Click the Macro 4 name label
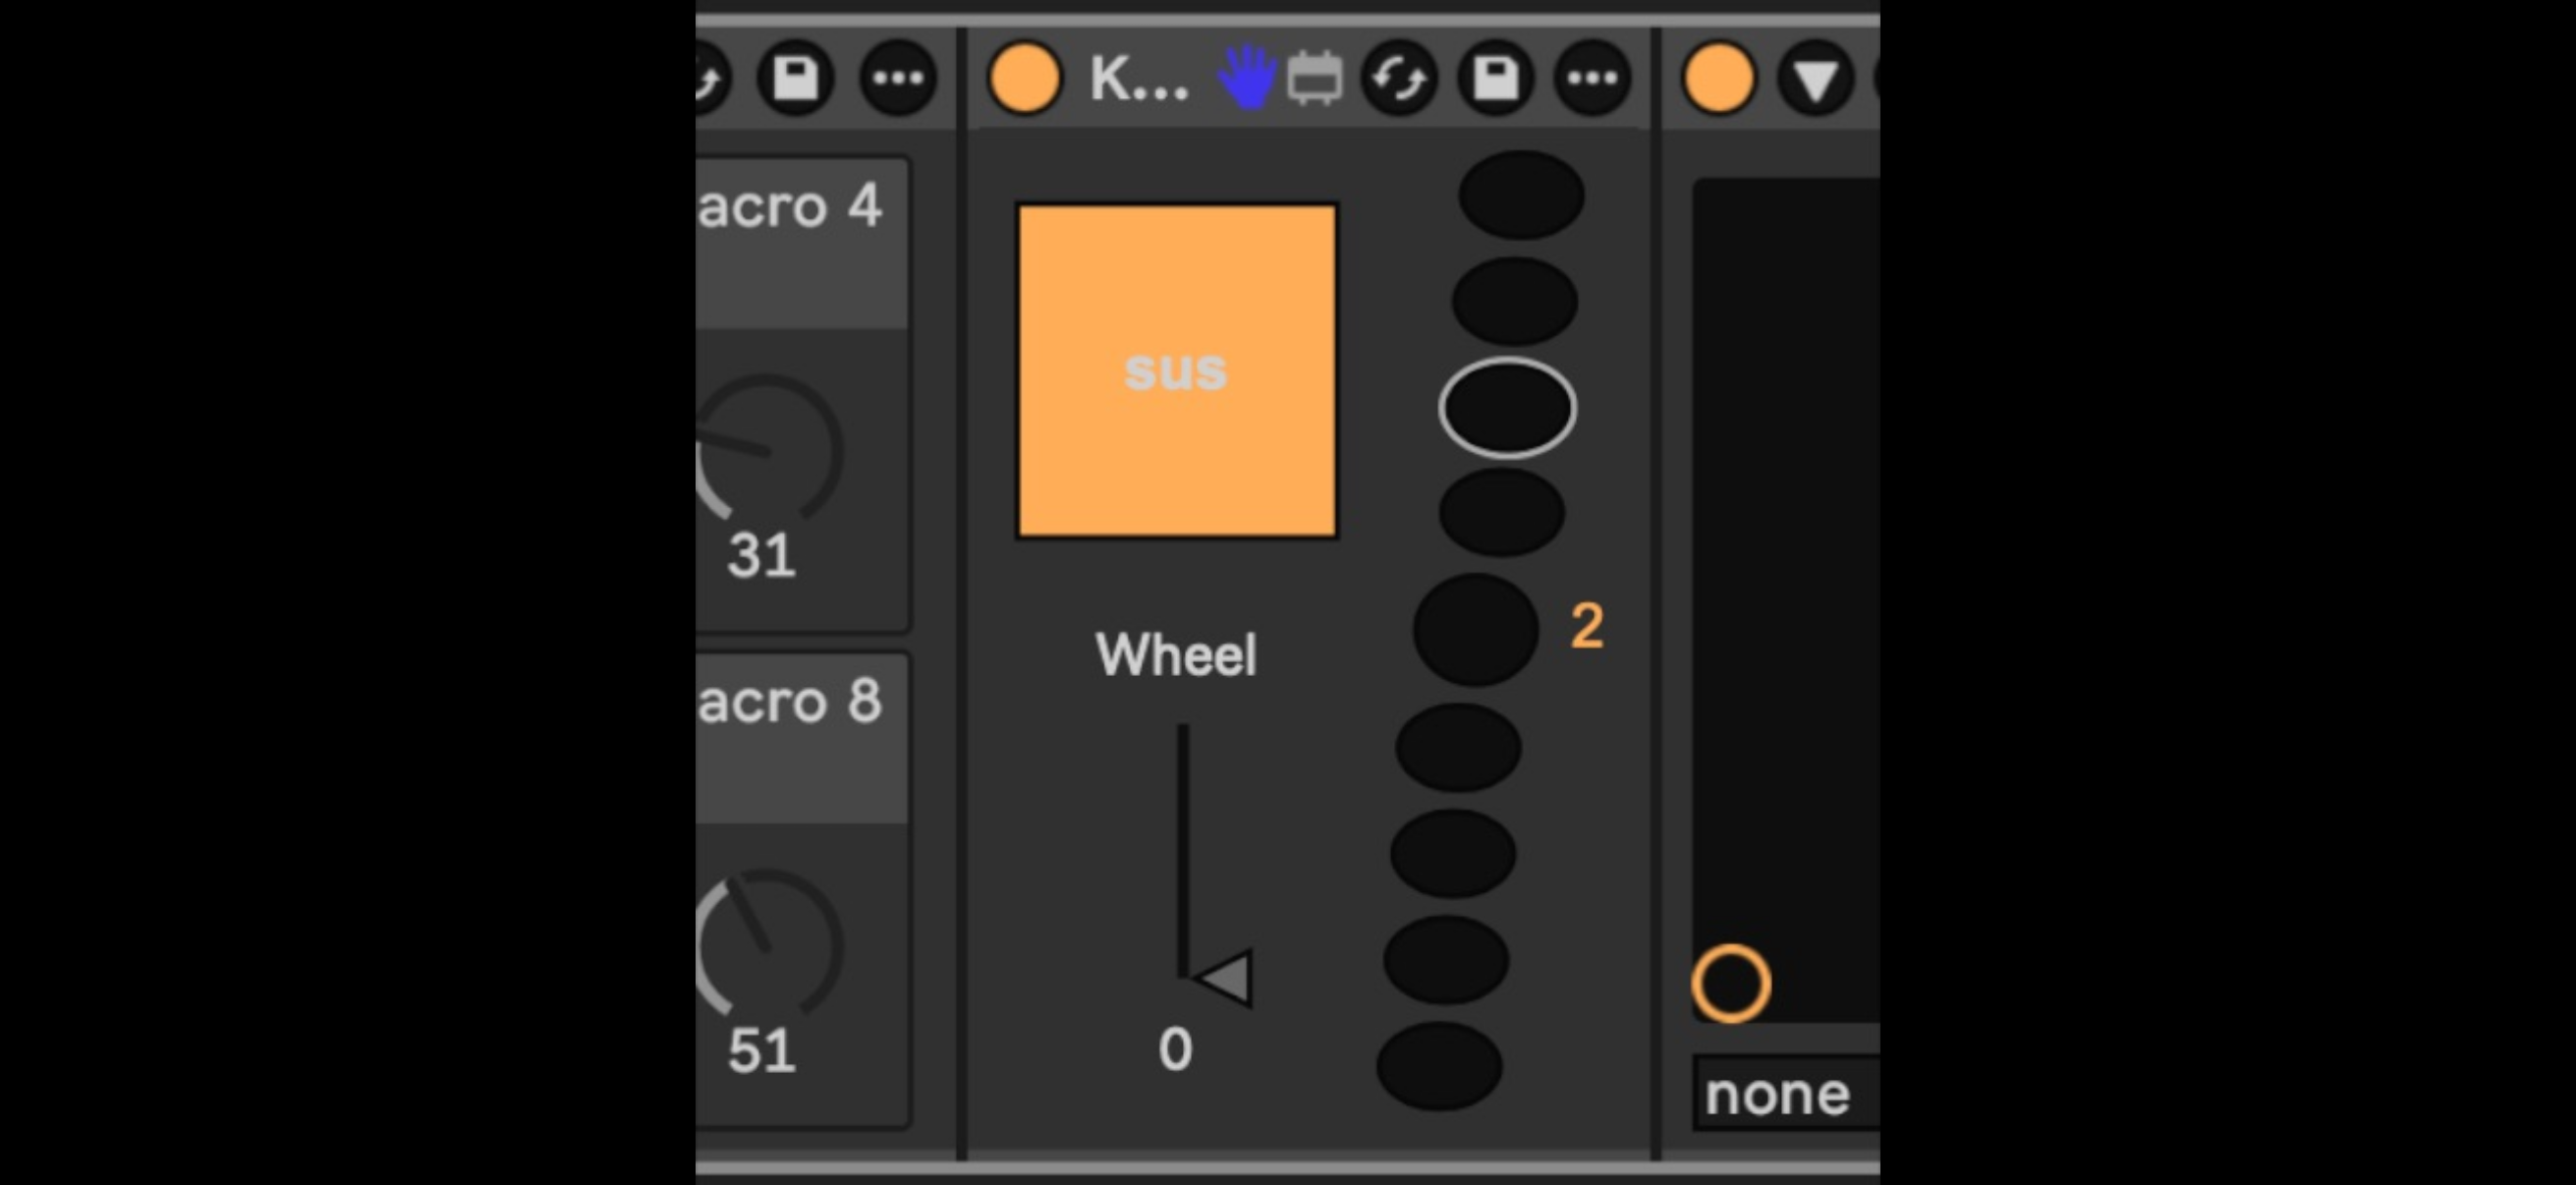Image resolution: width=2576 pixels, height=1185 pixels. pyautogui.click(x=790, y=206)
